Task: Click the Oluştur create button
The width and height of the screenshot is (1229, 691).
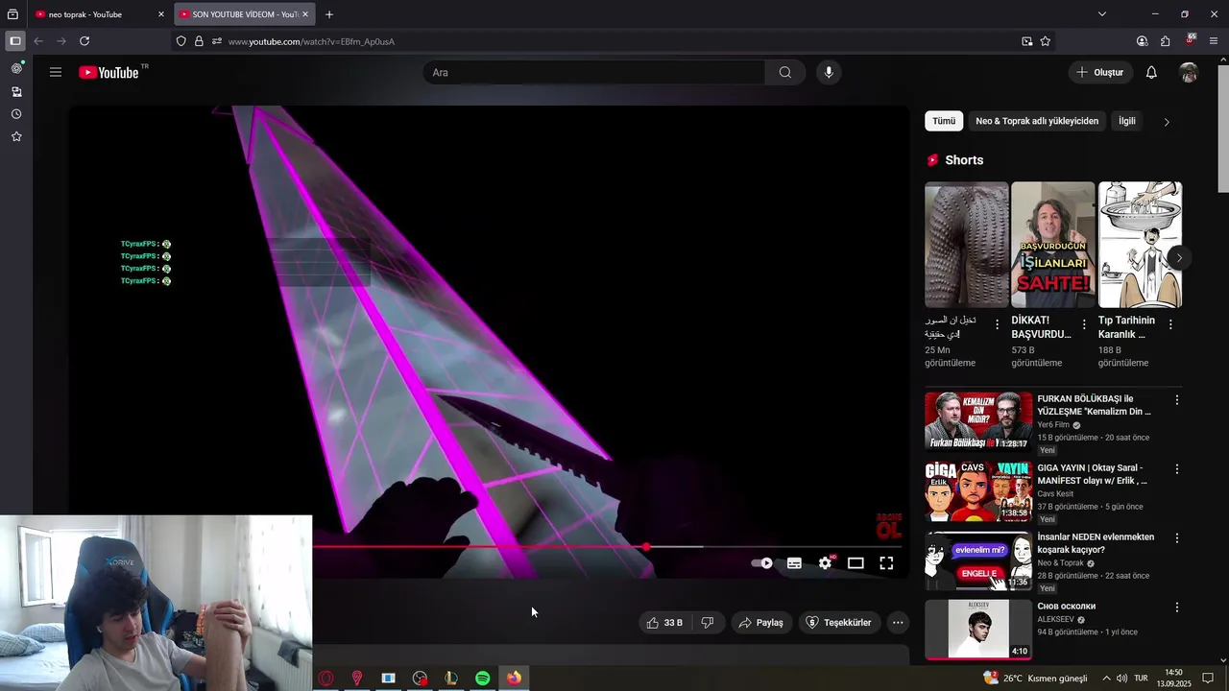Action: pos(1099,72)
